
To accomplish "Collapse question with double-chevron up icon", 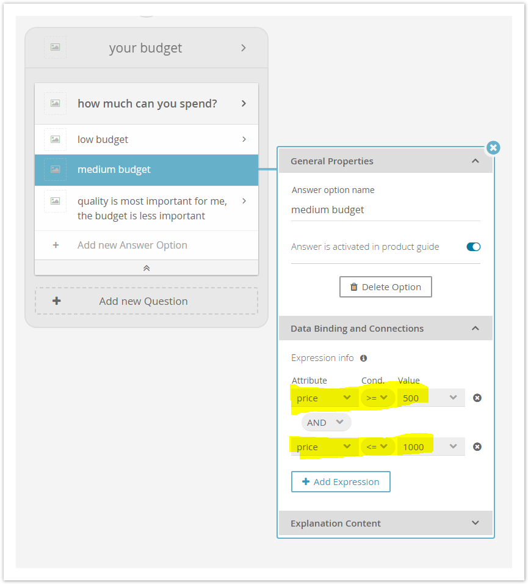I will pyautogui.click(x=146, y=268).
